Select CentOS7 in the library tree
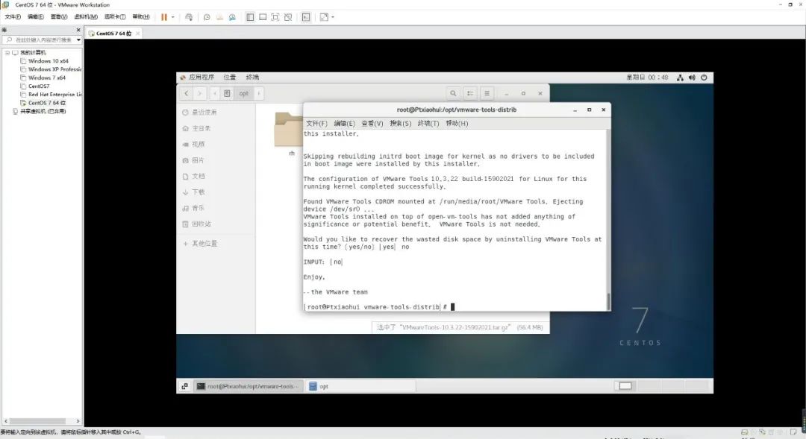 [x=39, y=86]
